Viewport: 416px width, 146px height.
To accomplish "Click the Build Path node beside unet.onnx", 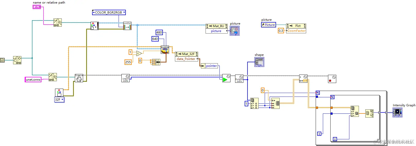I will 53,77.
